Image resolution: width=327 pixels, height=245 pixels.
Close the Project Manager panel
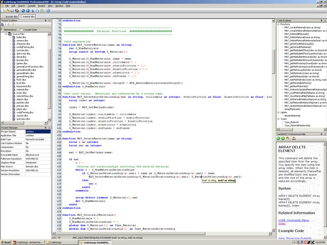pyautogui.click(x=49, y=127)
